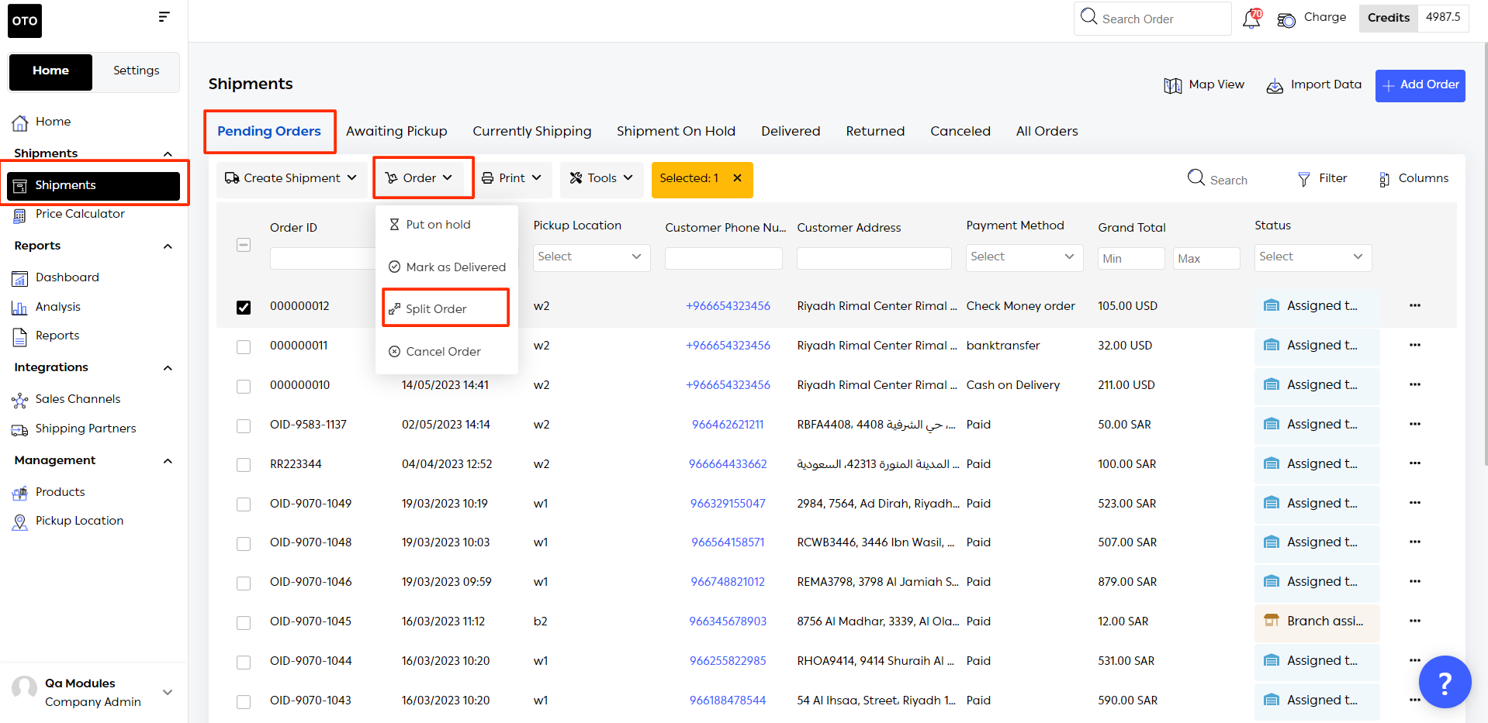Image resolution: width=1488 pixels, height=723 pixels.
Task: Click in the Search Order field
Action: coord(1152,19)
